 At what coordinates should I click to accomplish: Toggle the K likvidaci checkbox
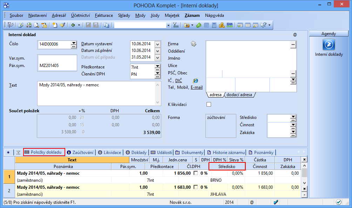[209, 105]
